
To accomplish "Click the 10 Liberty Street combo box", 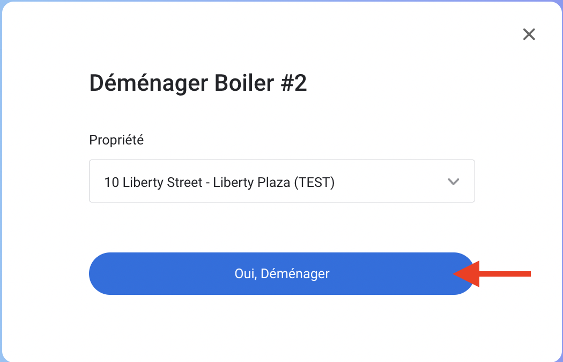I will (281, 182).
